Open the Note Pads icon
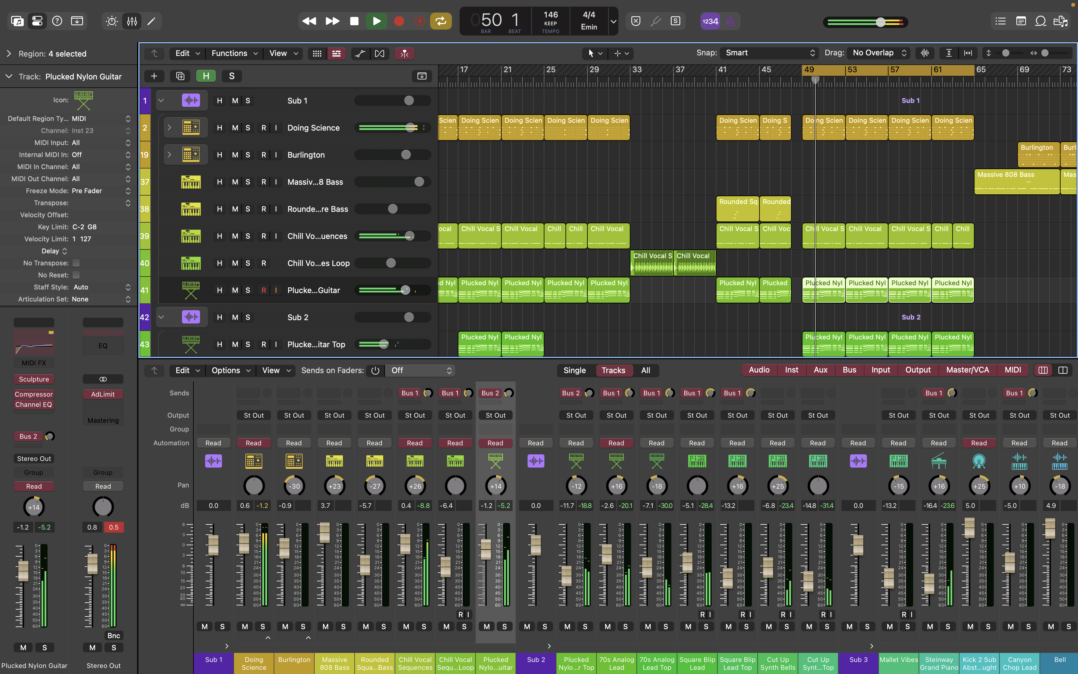 pyautogui.click(x=1021, y=21)
